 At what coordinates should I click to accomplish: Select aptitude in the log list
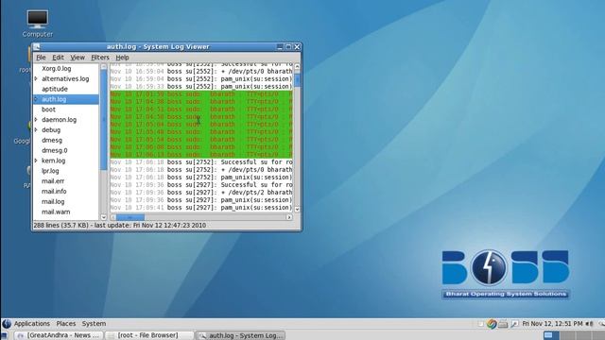click(x=55, y=89)
